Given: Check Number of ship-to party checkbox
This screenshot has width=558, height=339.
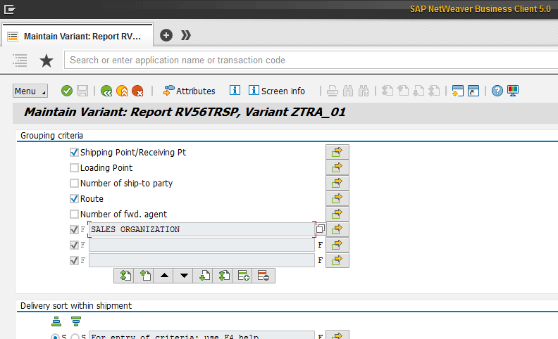Looking at the screenshot, I should pyautogui.click(x=74, y=184).
